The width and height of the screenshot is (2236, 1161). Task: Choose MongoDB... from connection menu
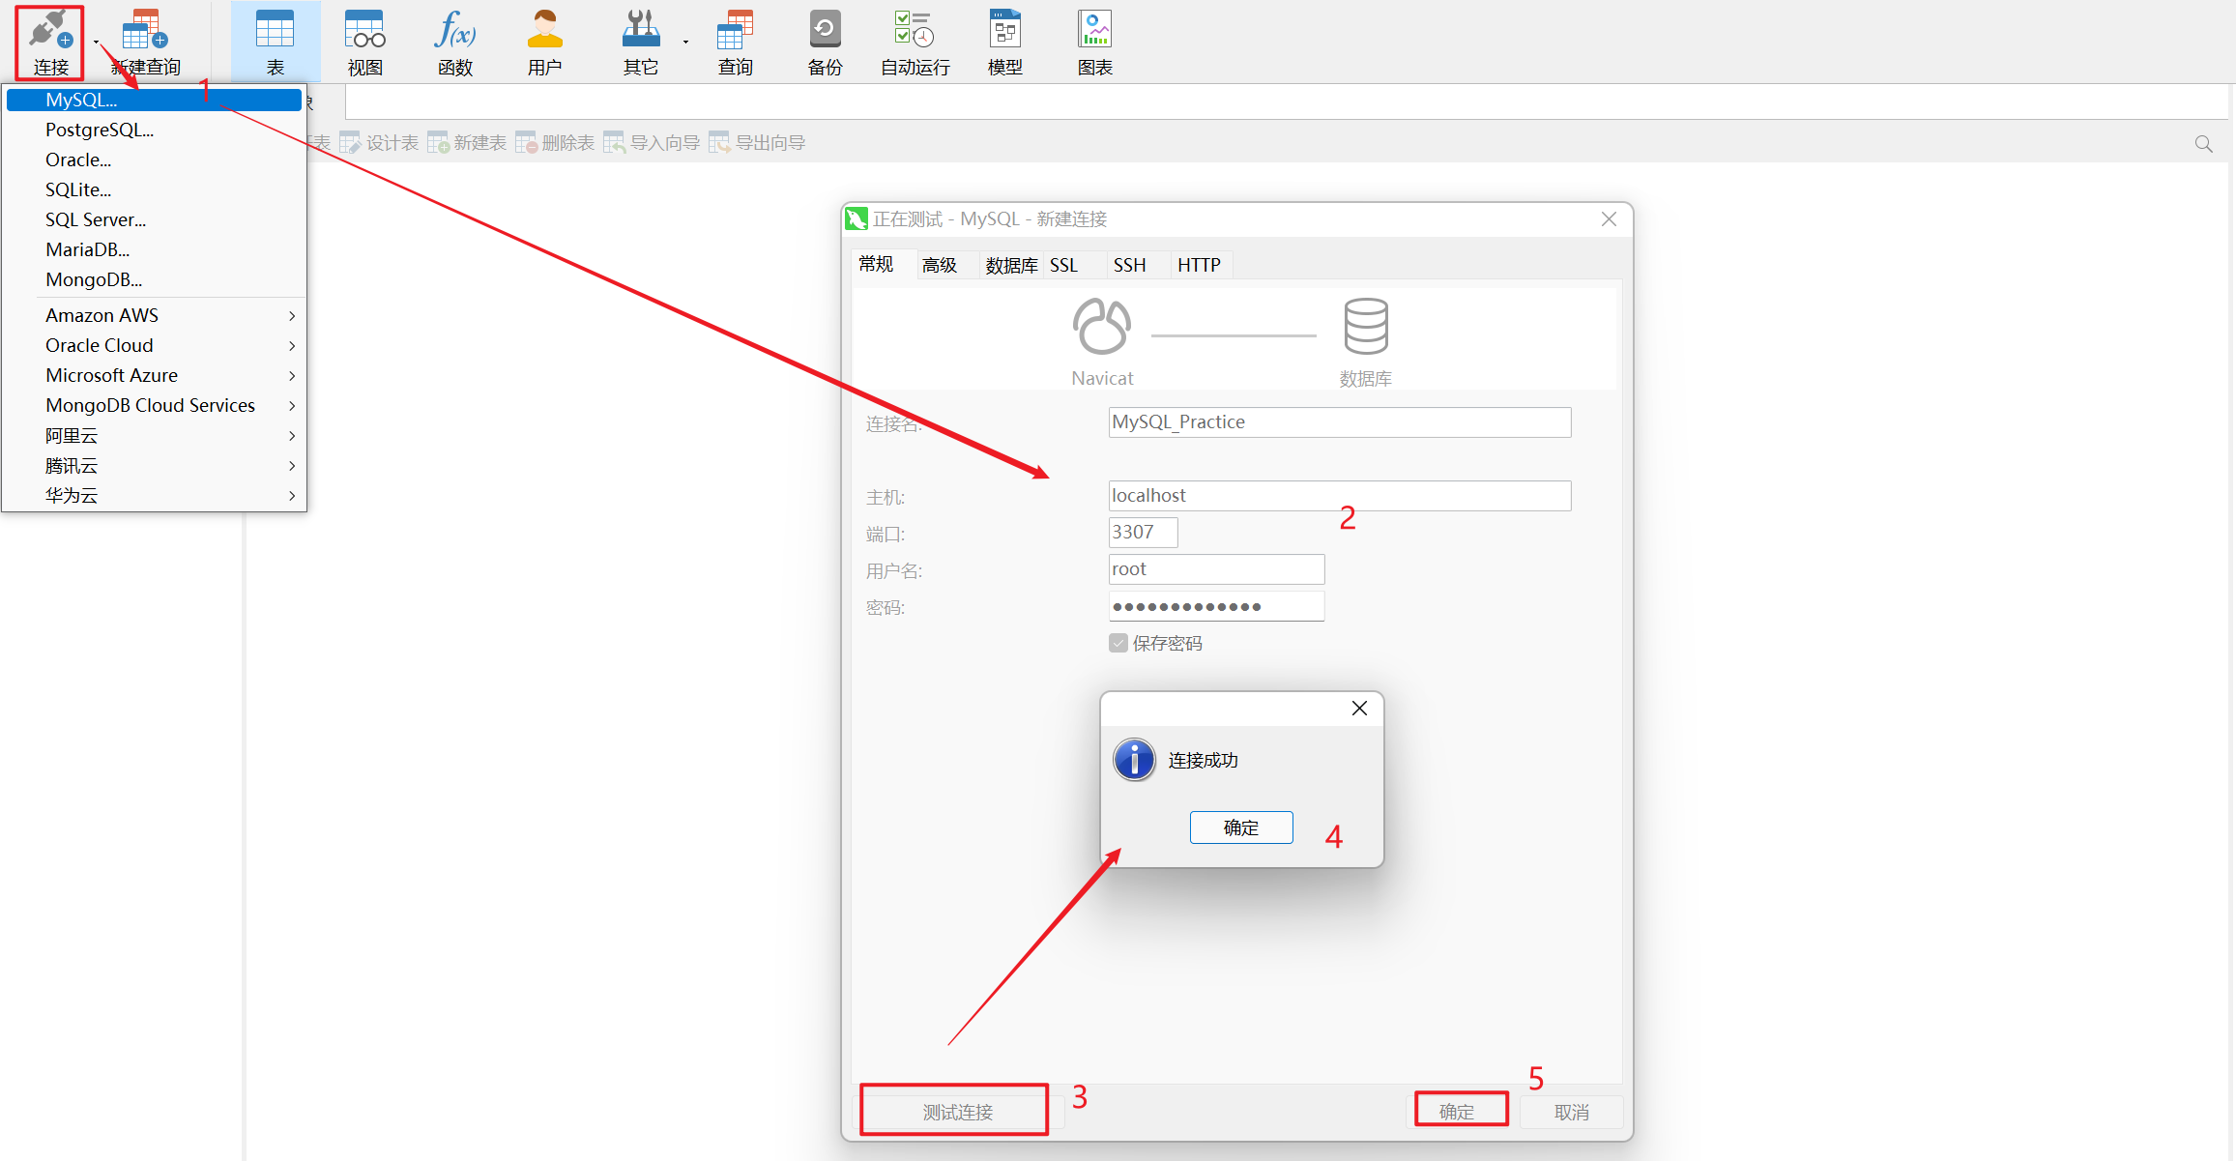click(x=155, y=279)
